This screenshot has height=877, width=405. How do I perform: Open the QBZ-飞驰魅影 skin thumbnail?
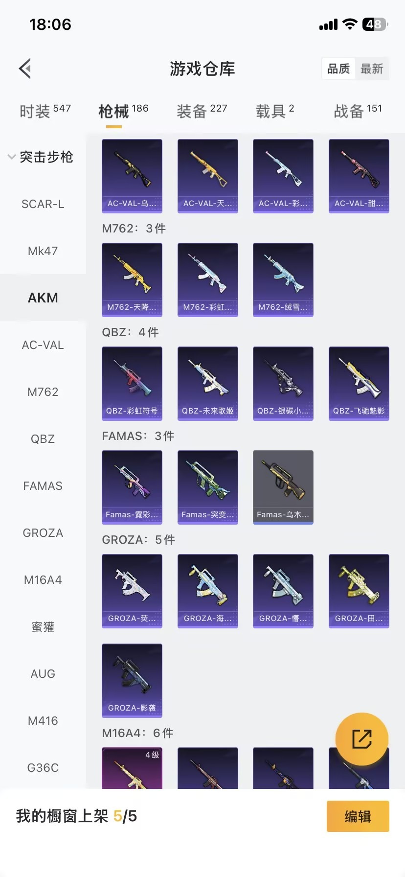click(x=359, y=384)
